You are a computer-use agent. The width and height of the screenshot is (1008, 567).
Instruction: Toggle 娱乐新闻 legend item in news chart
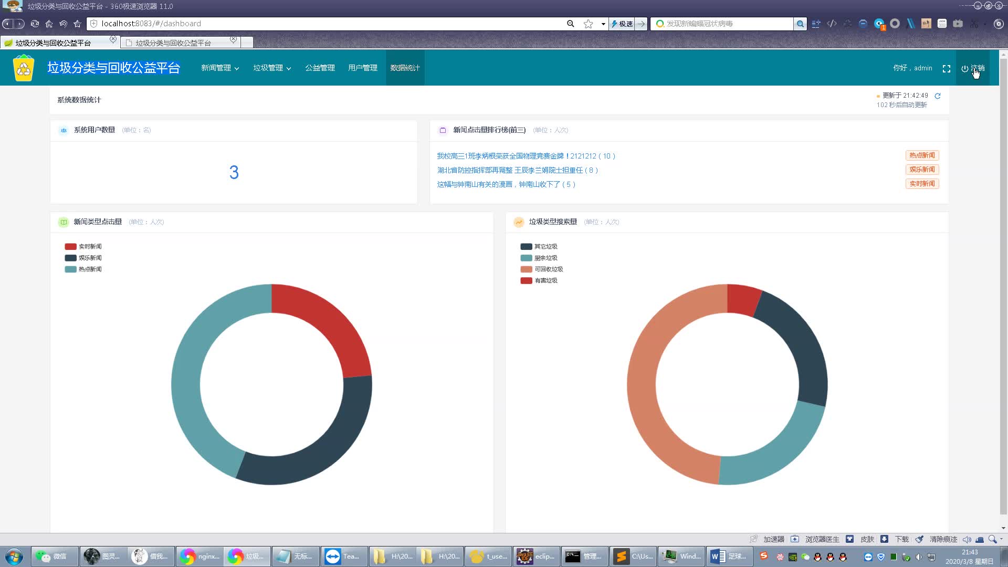coord(83,258)
